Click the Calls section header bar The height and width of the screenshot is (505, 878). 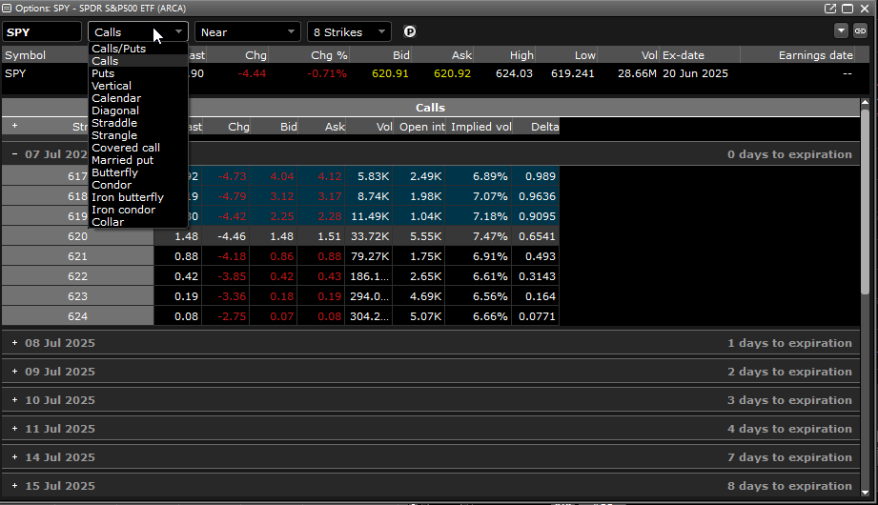point(431,108)
